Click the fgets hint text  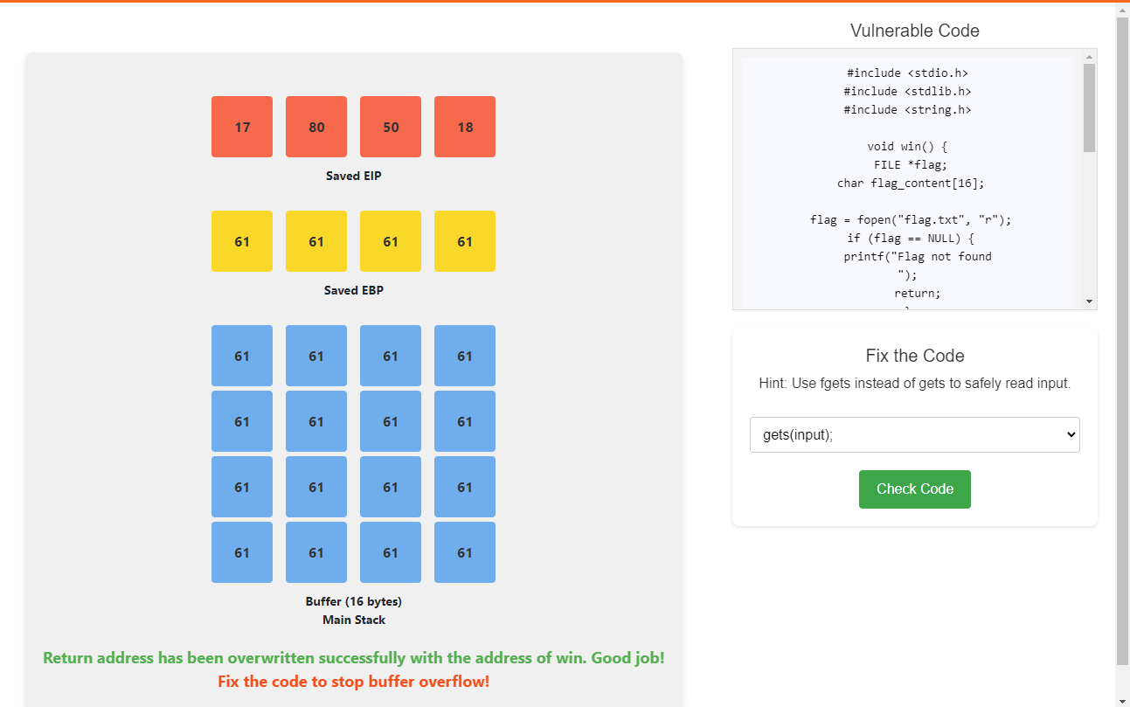tap(914, 383)
